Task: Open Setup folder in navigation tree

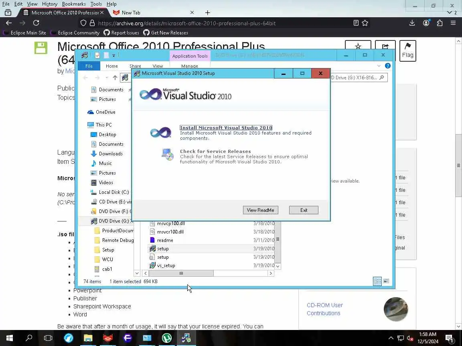Action: point(104,250)
